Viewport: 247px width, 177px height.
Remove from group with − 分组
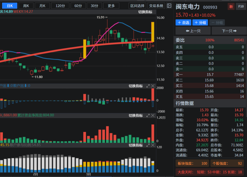(217, 22)
